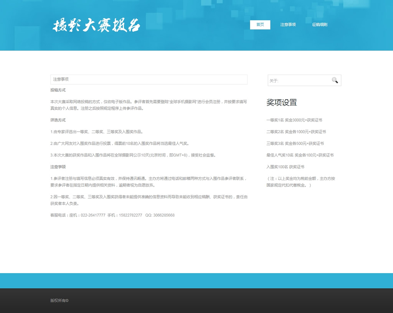
Task: Click the 注意事项 title box above the article
Action: (149, 79)
